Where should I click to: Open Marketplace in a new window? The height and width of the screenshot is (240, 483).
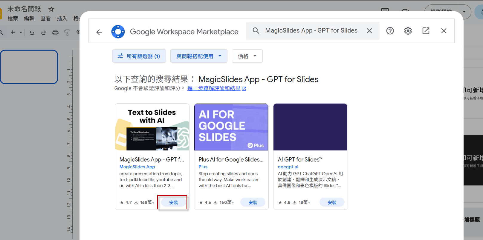426,31
